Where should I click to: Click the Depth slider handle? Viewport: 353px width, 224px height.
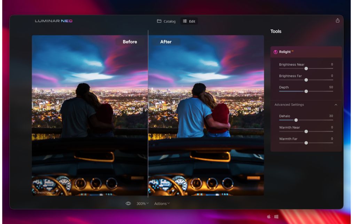[306, 91]
